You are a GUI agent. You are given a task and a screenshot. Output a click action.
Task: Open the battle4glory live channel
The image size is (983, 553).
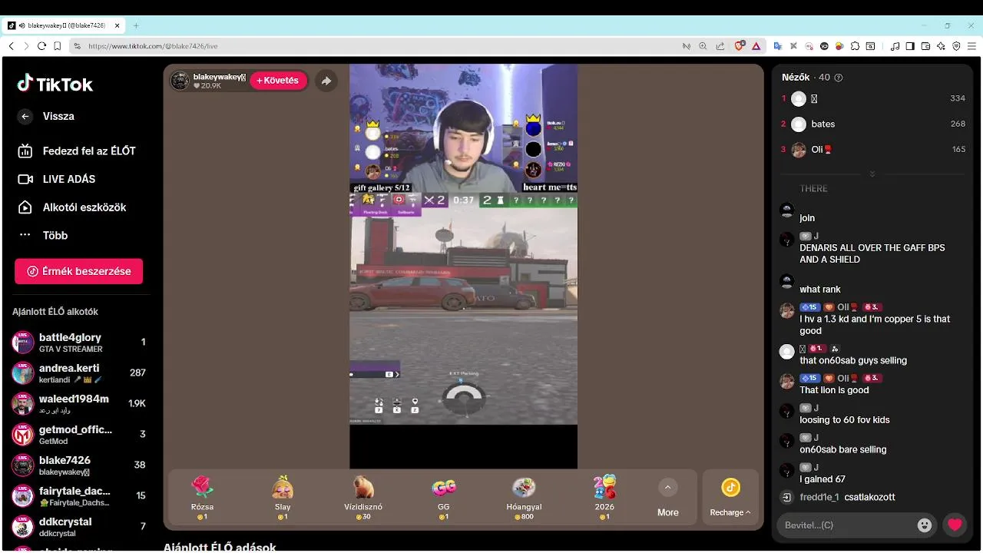78,343
